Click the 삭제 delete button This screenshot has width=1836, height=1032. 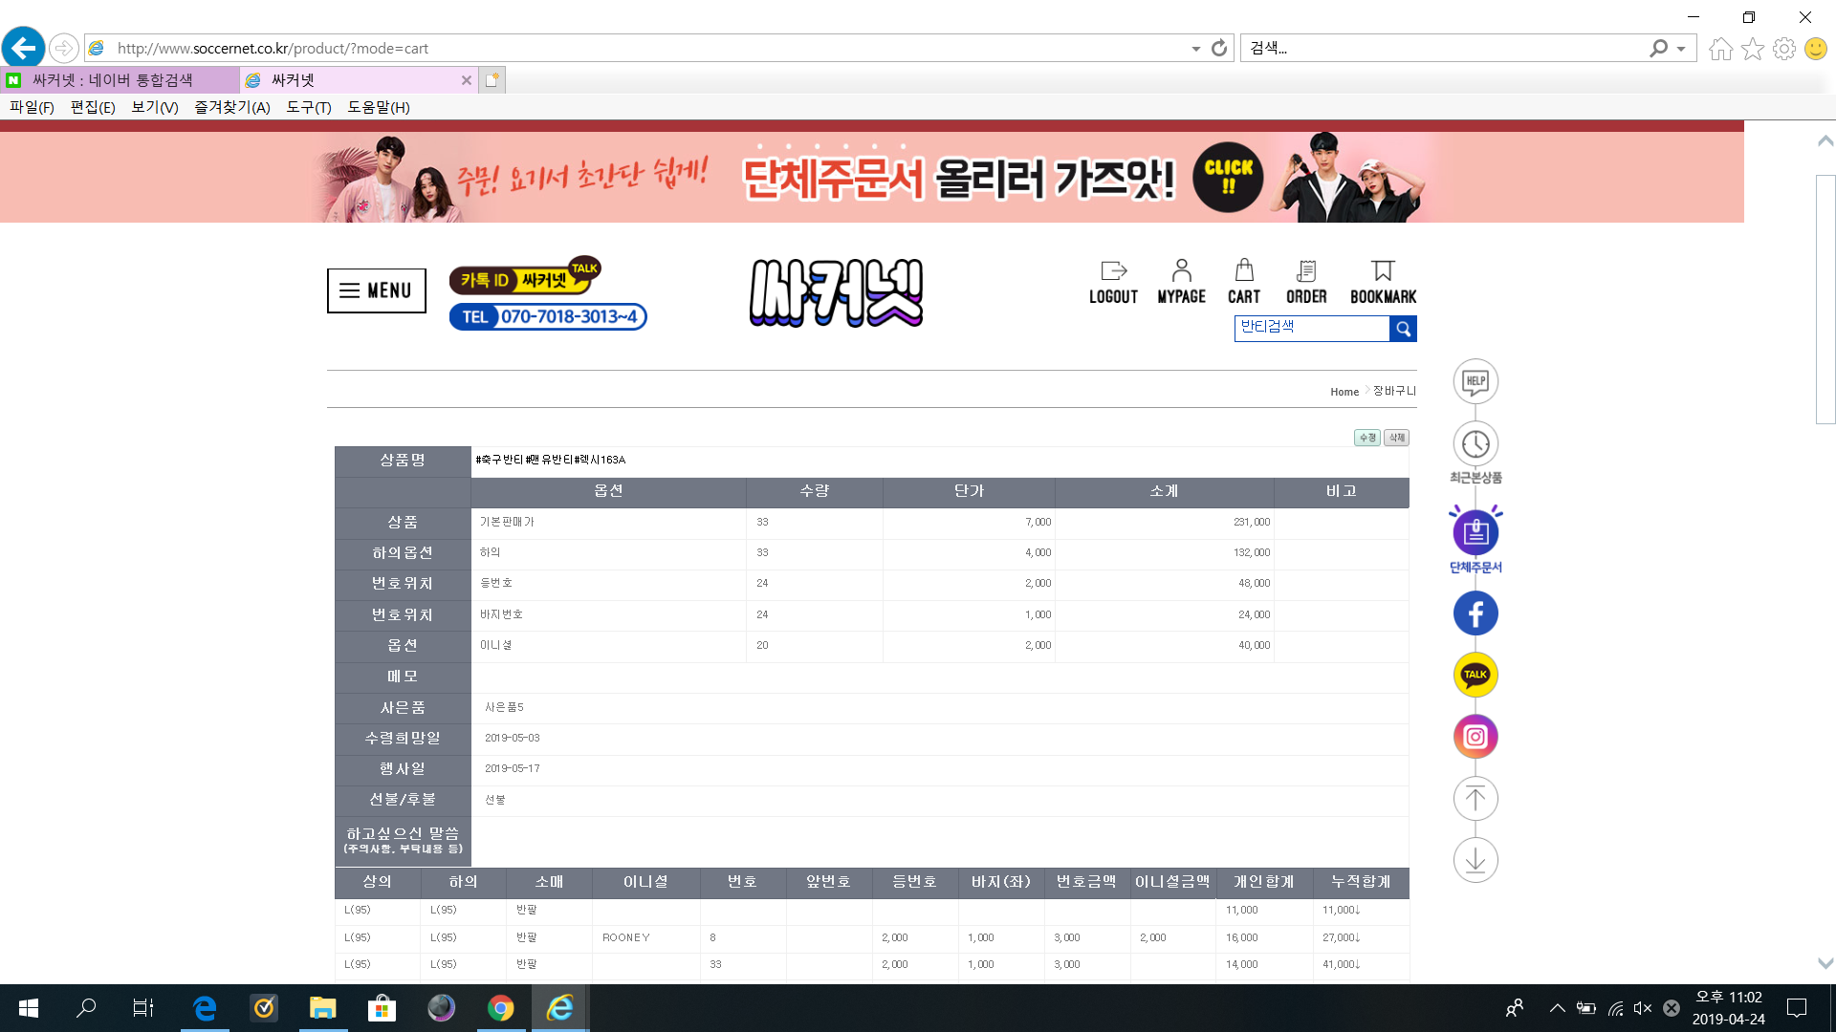[1396, 438]
